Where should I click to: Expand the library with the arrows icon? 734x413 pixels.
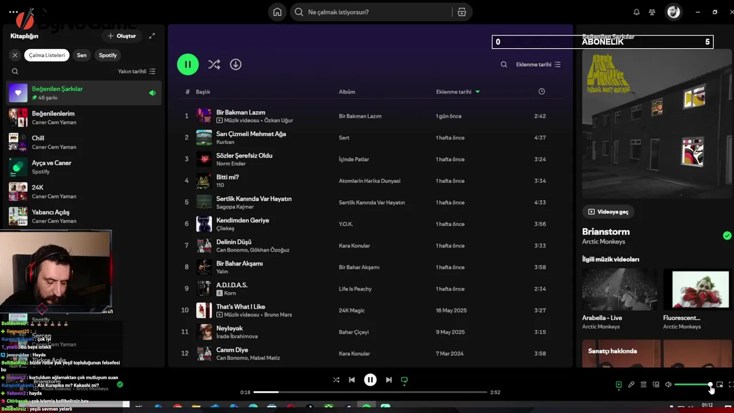[152, 36]
